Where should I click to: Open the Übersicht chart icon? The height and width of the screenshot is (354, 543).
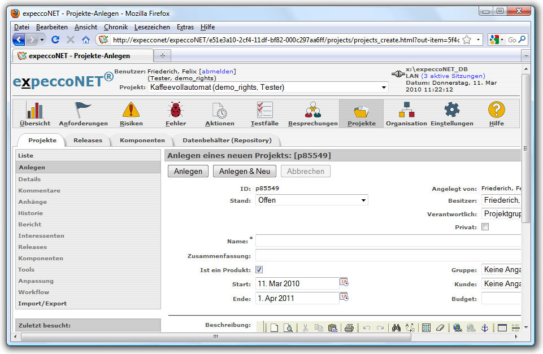[35, 110]
